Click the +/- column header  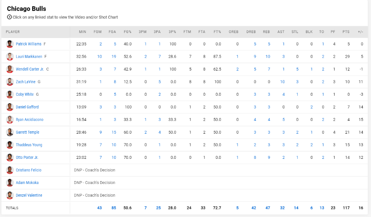coord(360,32)
